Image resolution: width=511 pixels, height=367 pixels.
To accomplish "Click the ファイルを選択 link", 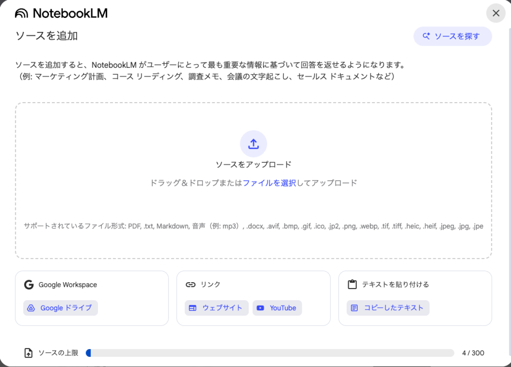I will (x=269, y=183).
